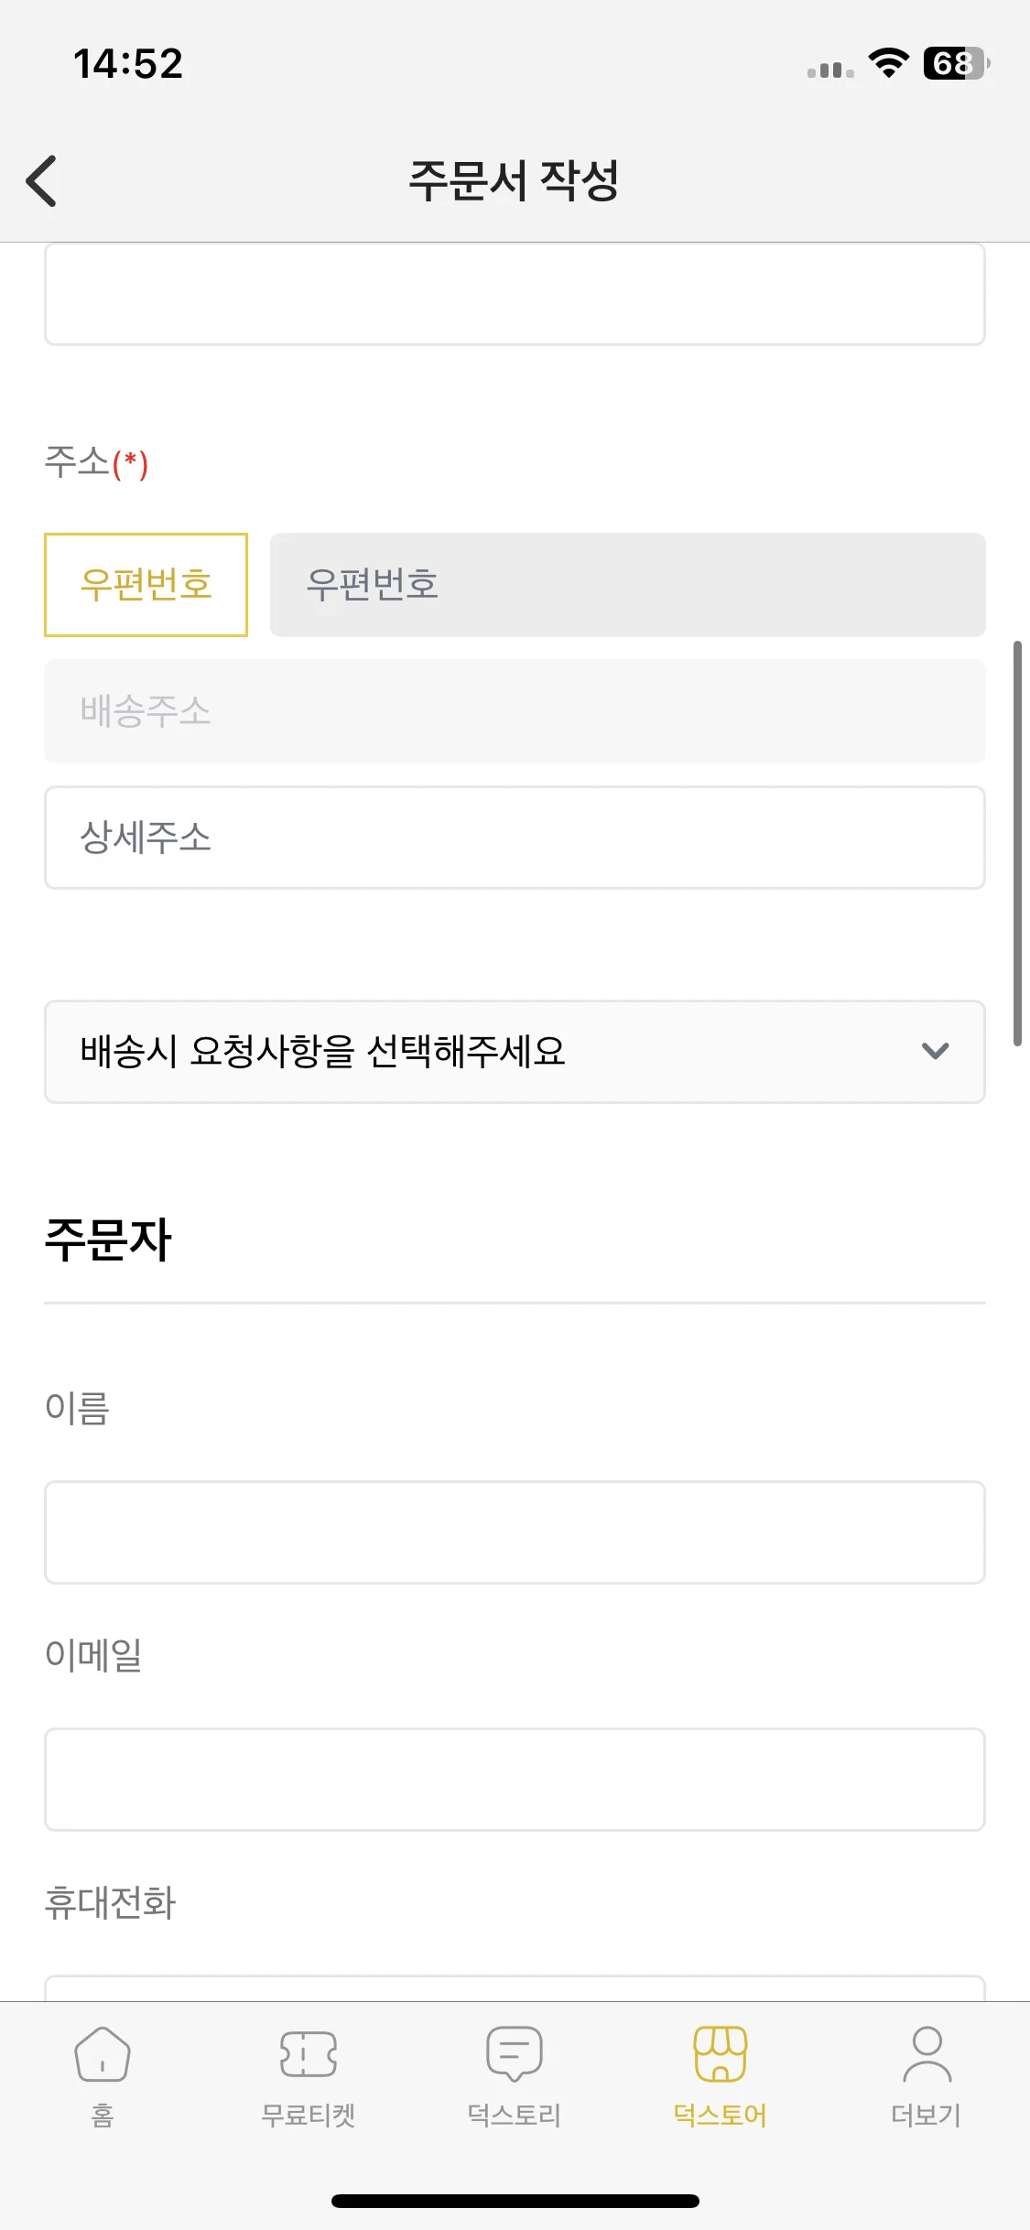Click the empty field above 주소

[x=515, y=294]
